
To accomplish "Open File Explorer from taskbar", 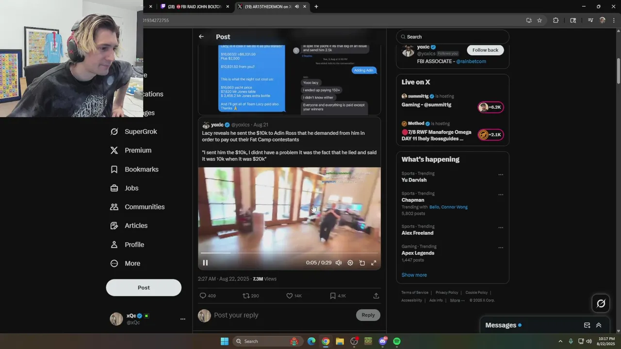I will pyautogui.click(x=340, y=341).
